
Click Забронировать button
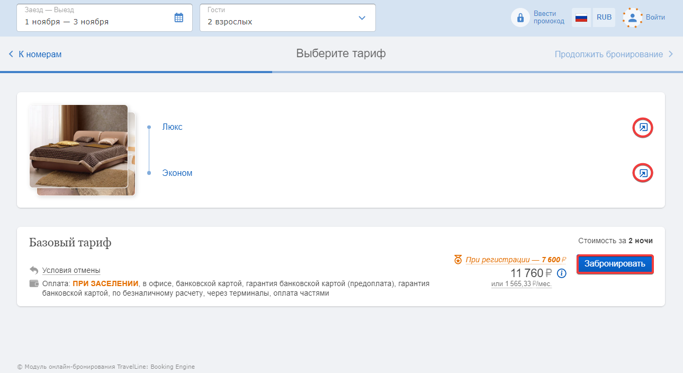click(x=615, y=264)
